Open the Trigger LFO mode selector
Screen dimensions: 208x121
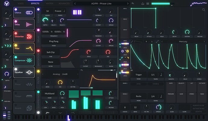pos(139,75)
